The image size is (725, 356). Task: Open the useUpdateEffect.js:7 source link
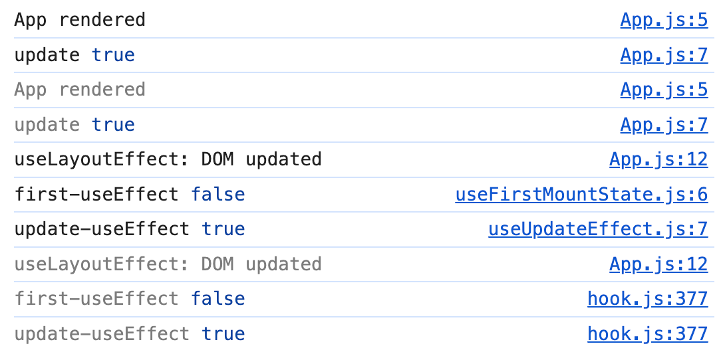tap(599, 229)
